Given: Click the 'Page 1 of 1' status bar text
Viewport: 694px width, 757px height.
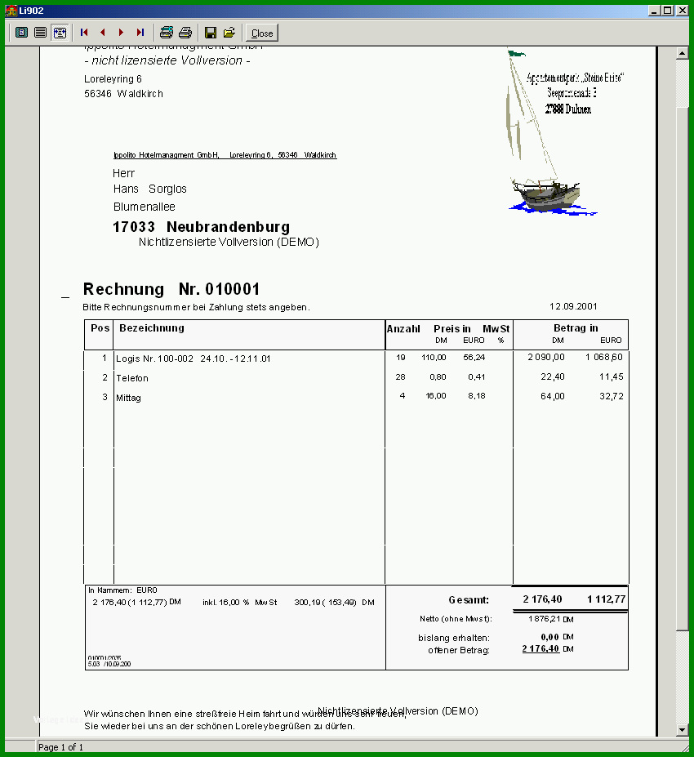Looking at the screenshot, I should pos(60,747).
